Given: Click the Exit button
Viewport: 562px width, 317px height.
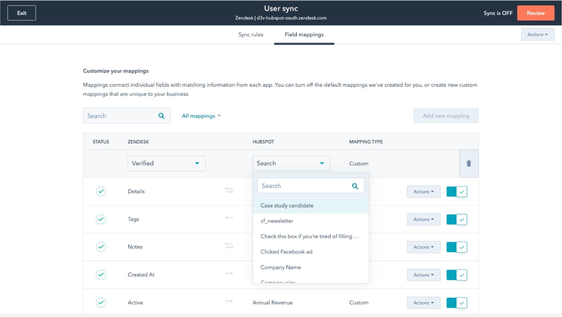Looking at the screenshot, I should point(21,13).
